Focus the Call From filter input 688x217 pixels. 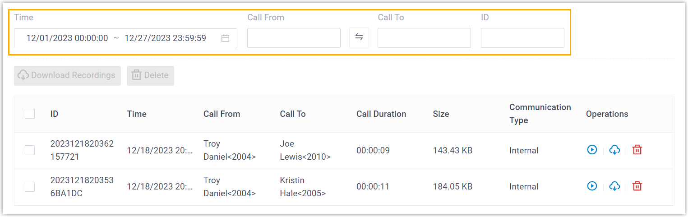pyautogui.click(x=294, y=38)
